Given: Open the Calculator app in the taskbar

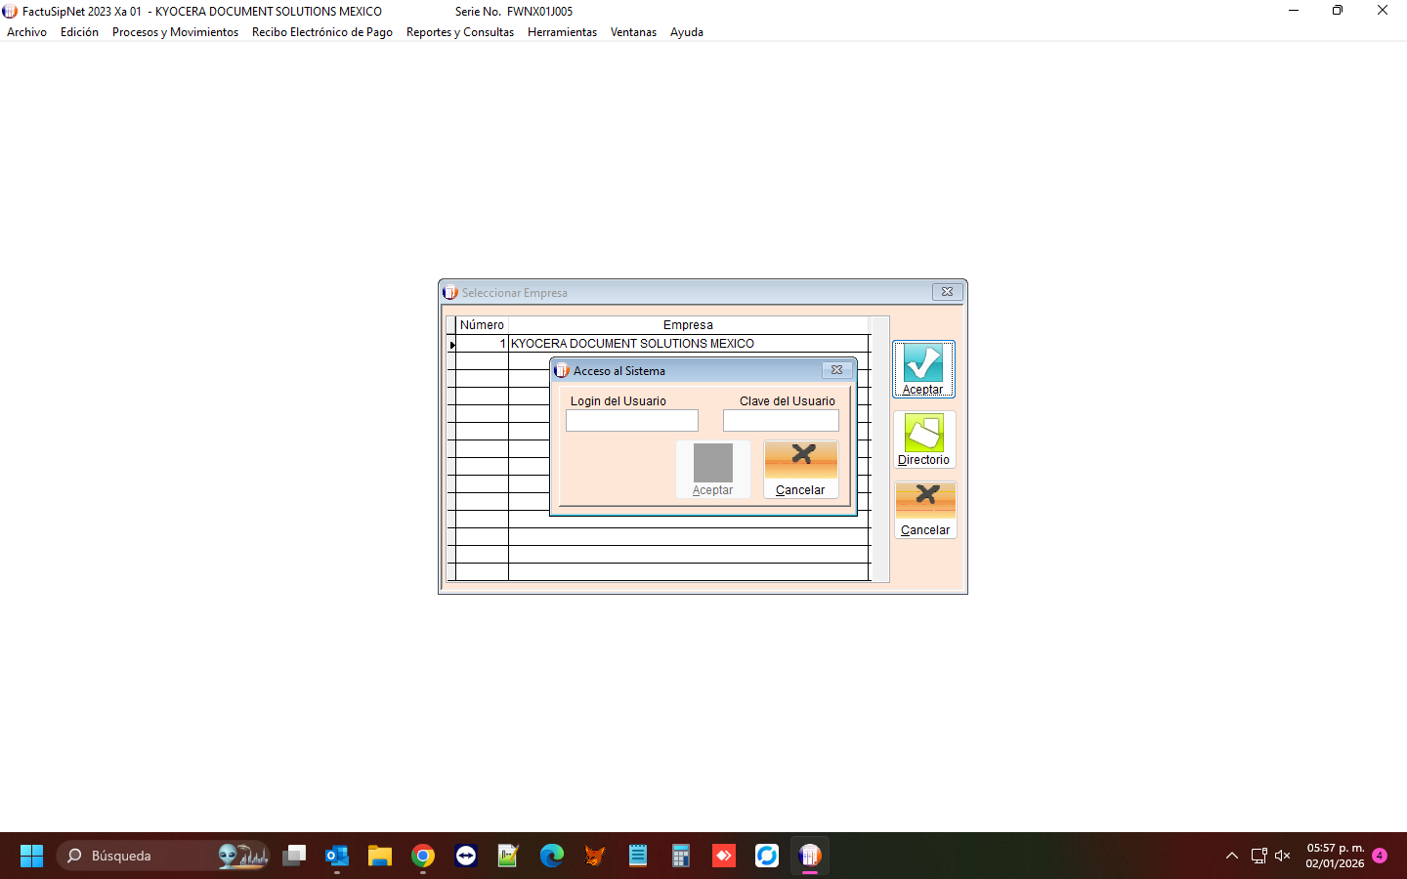Looking at the screenshot, I should (x=681, y=857).
